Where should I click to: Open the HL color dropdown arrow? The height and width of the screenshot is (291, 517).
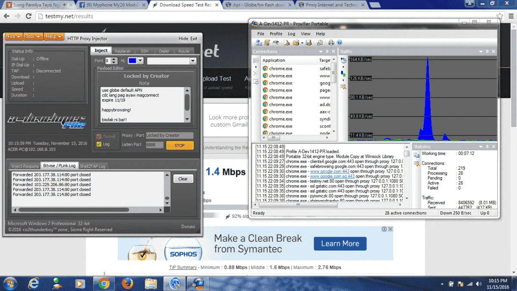tap(140, 61)
